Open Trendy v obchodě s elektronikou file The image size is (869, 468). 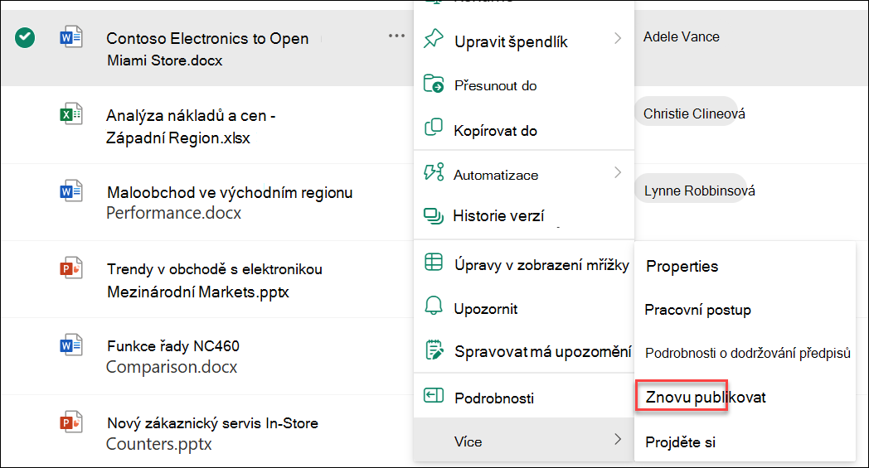[215, 280]
